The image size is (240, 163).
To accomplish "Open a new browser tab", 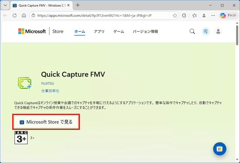I will tap(78, 5).
